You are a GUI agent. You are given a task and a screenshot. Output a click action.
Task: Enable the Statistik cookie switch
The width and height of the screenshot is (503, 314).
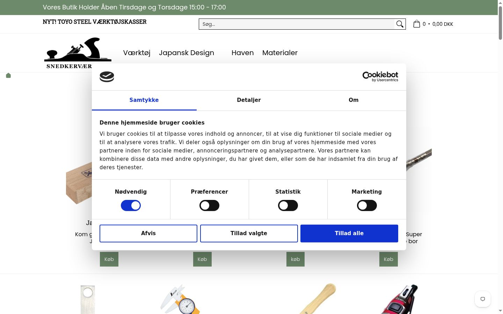[x=288, y=205]
